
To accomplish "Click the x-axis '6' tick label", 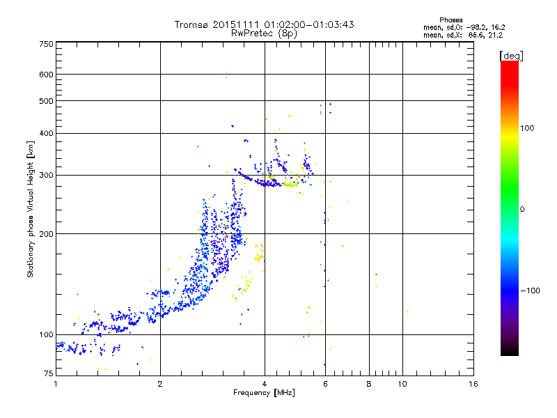I will pos(325,384).
